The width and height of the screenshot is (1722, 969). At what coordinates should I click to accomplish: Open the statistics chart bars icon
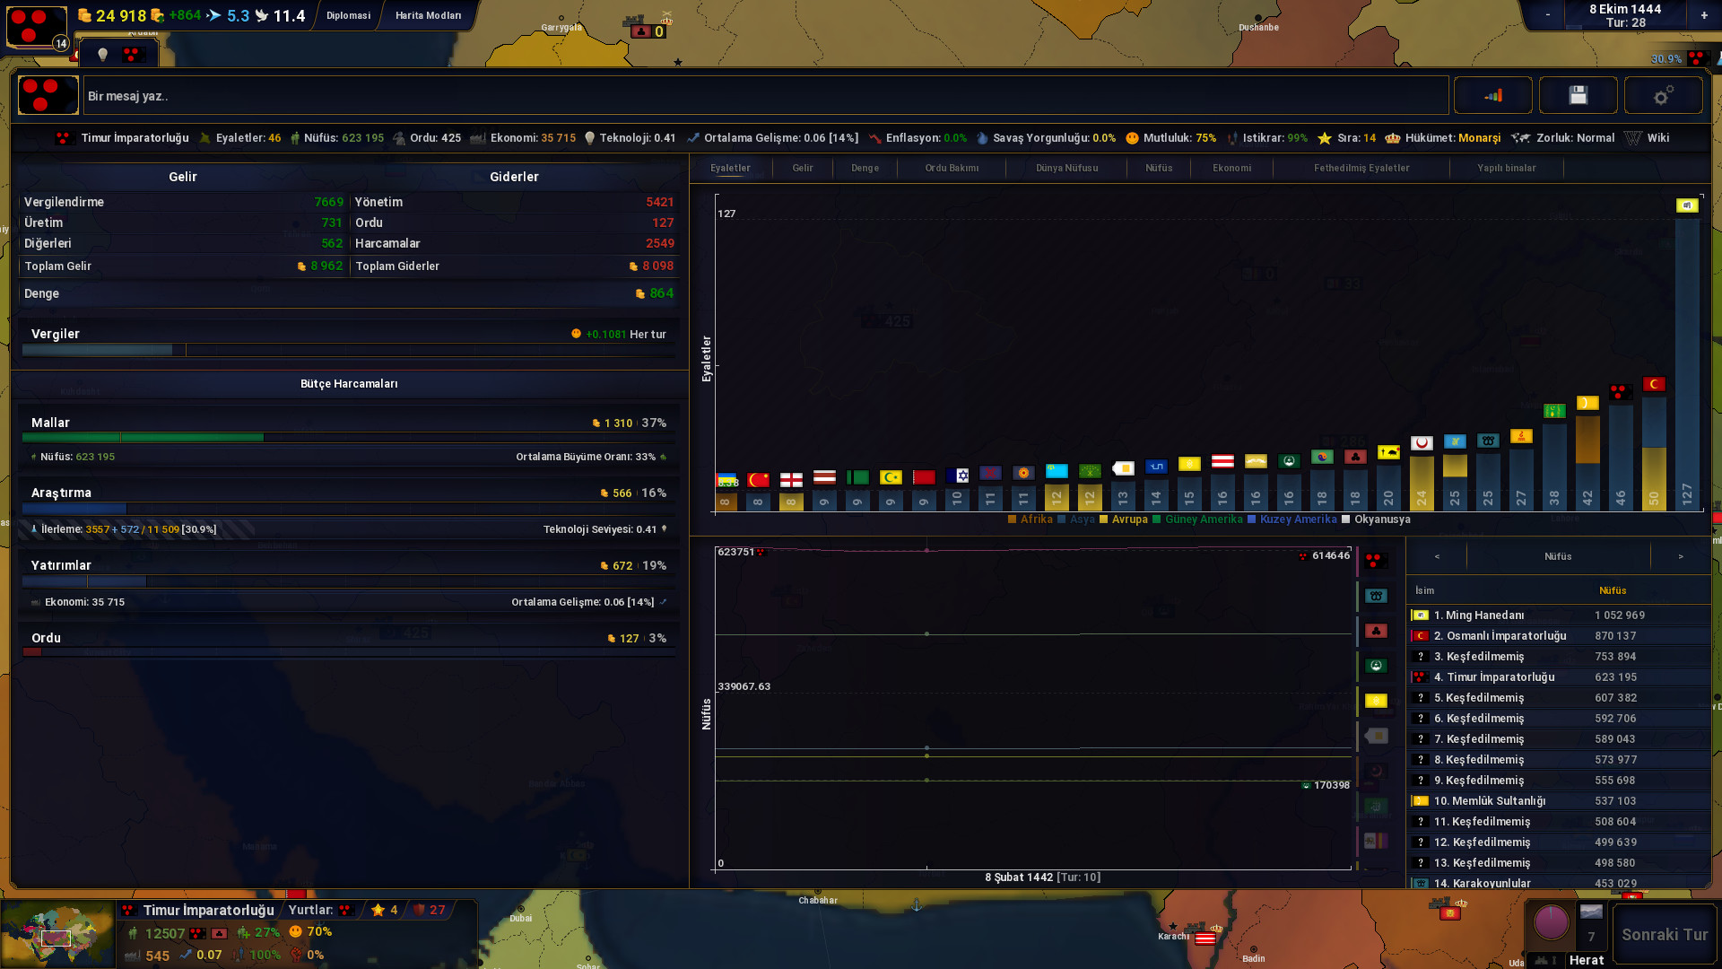(1493, 95)
